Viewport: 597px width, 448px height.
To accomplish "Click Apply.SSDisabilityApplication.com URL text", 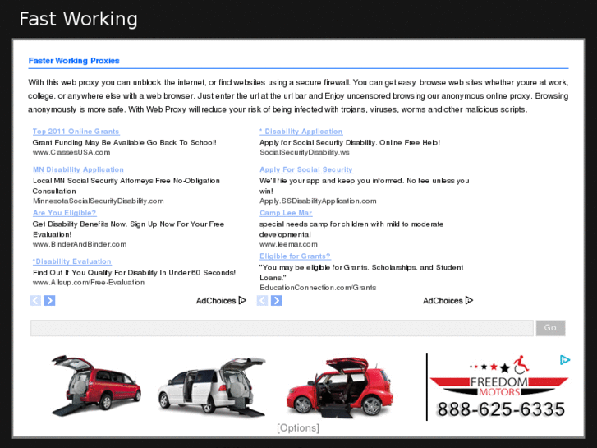I will click(318, 201).
